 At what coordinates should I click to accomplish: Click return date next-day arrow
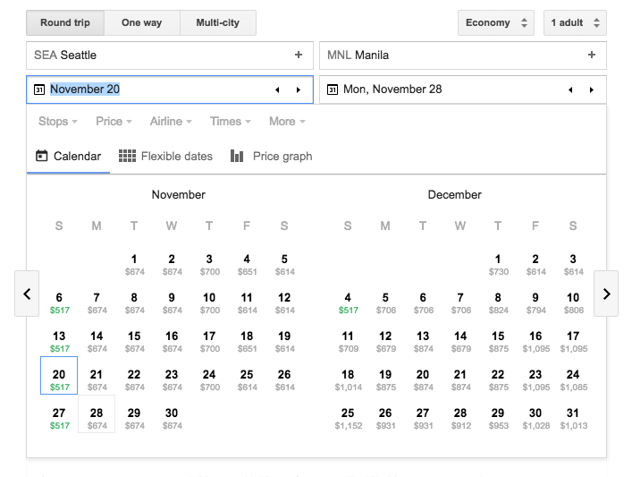pos(592,89)
